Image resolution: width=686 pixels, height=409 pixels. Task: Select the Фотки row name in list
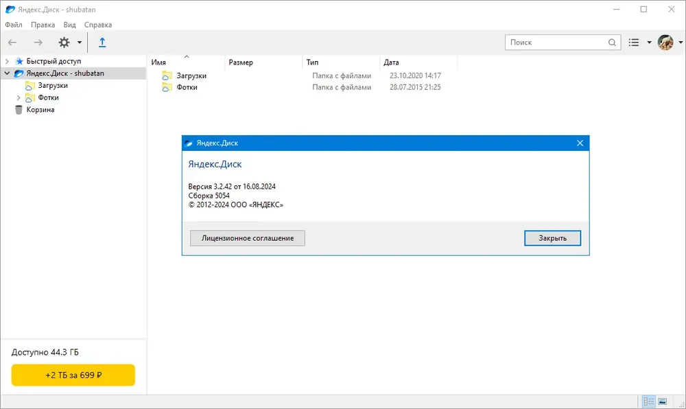point(187,87)
